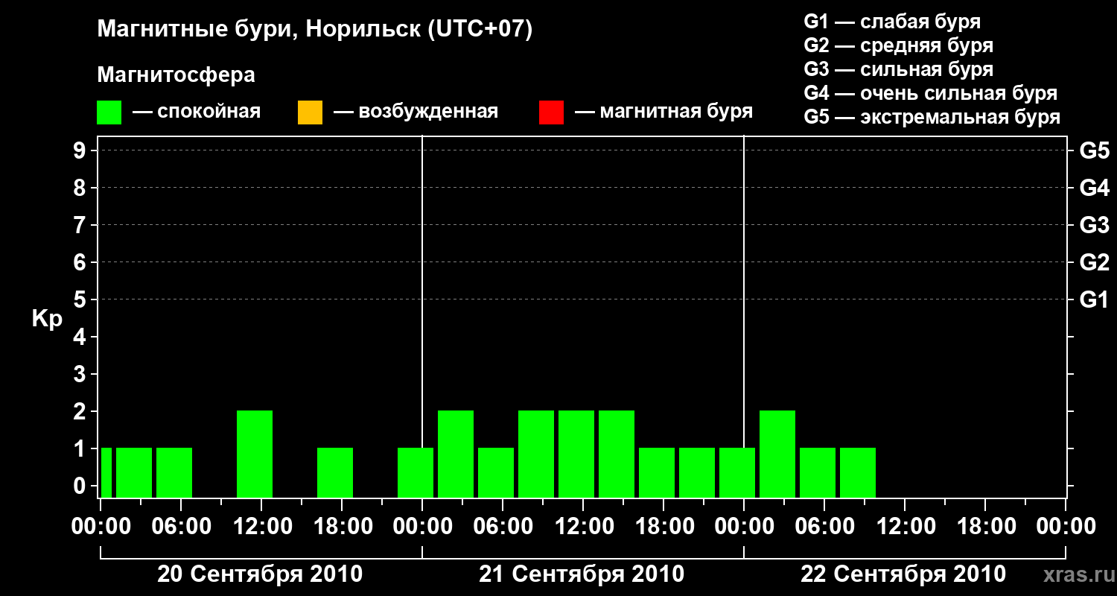Click the last green bar on 22 September

click(x=858, y=472)
